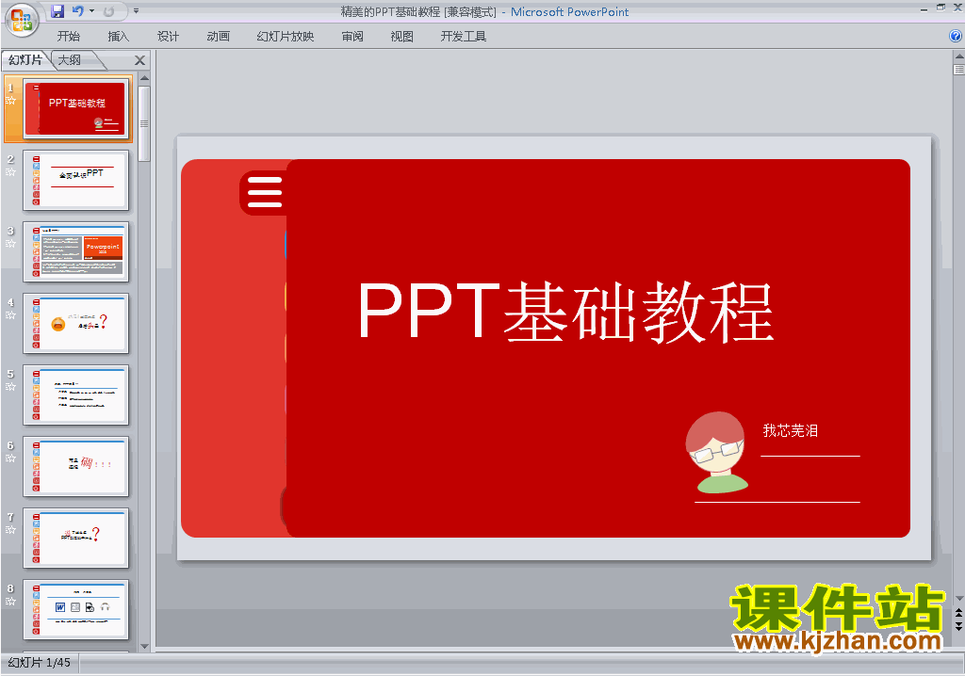The width and height of the screenshot is (965, 676).
Task: Select slide 3 thumbnail with Powerpoint image
Action: (75, 251)
